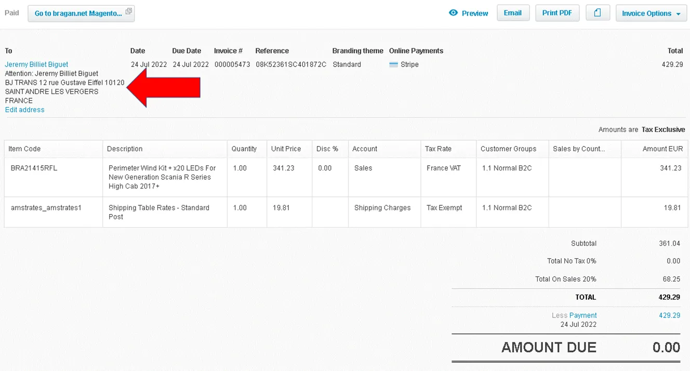This screenshot has height=371, width=690.
Task: Click the eye icon beside Preview
Action: click(453, 13)
